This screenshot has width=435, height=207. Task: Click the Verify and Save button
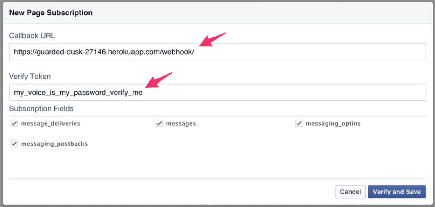[397, 191]
